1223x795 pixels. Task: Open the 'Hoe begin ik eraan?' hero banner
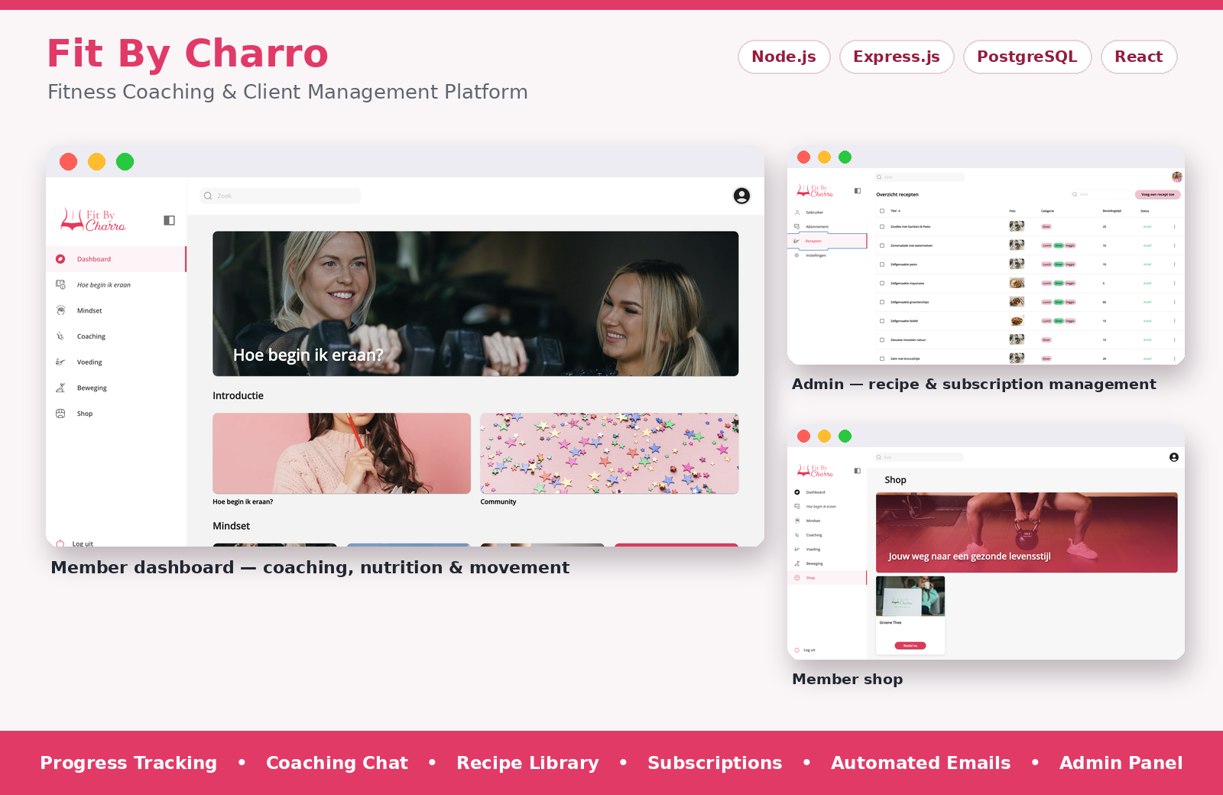pos(475,303)
